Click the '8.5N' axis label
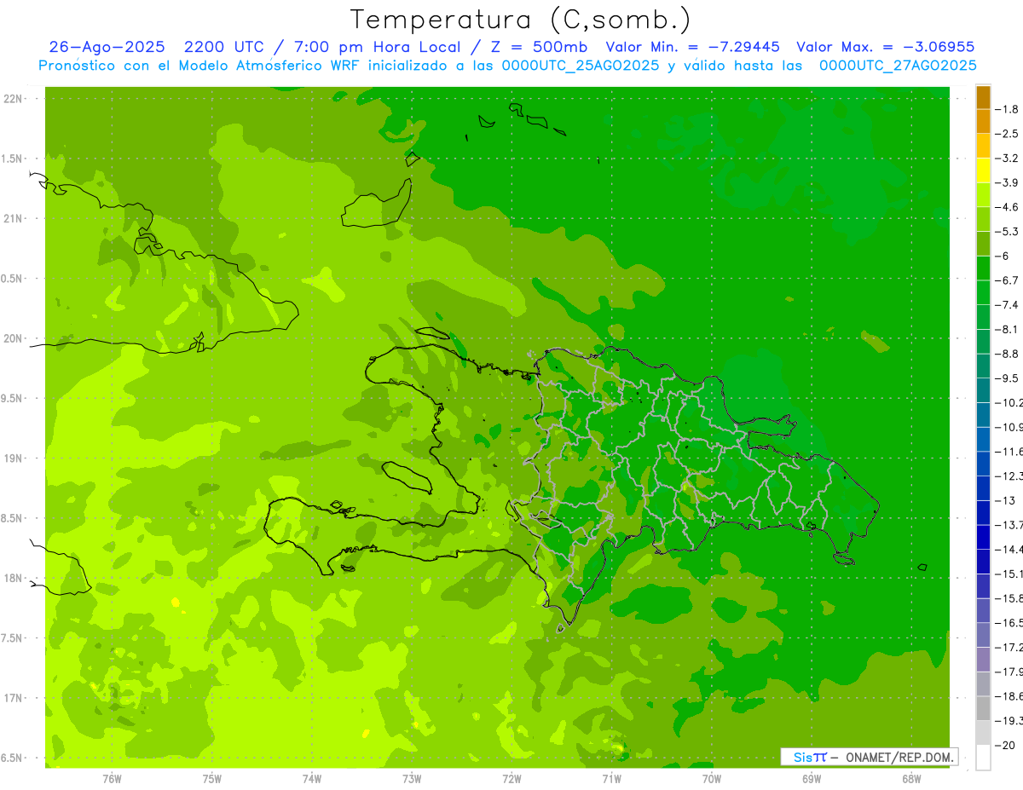This screenshot has height=790, width=1023. (13, 518)
